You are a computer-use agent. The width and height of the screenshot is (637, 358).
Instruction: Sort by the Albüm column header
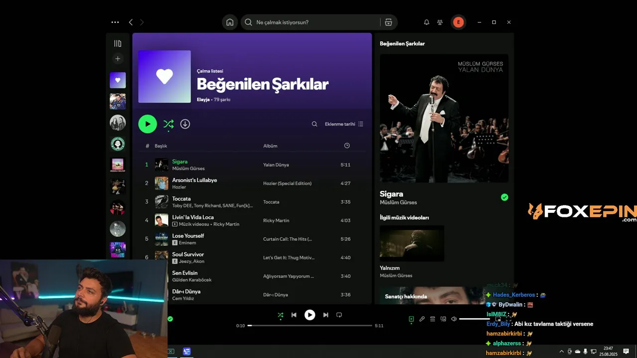pos(270,146)
